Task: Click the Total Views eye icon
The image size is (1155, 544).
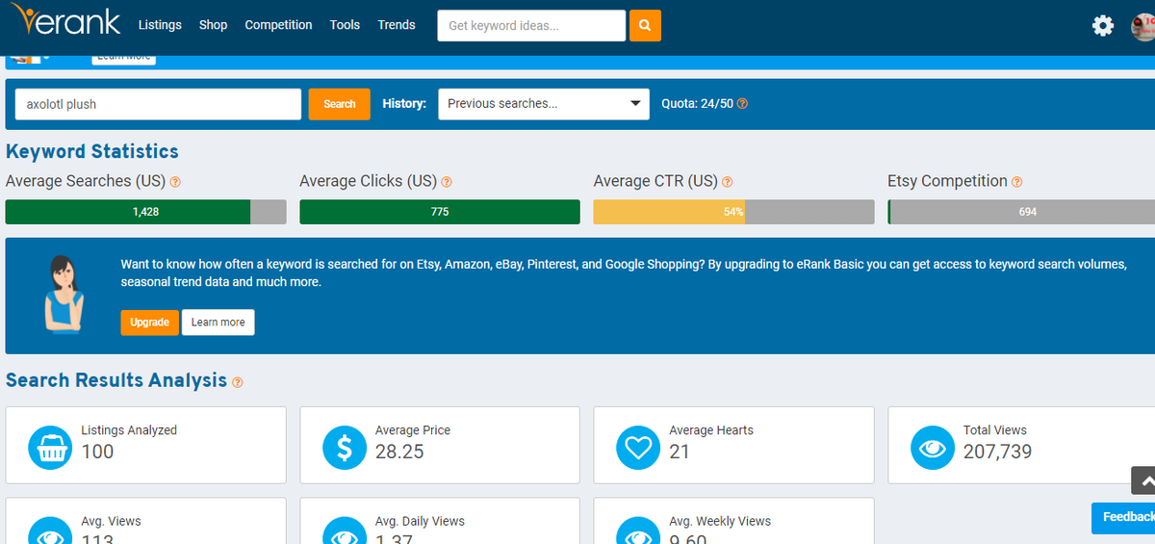Action: point(933,448)
